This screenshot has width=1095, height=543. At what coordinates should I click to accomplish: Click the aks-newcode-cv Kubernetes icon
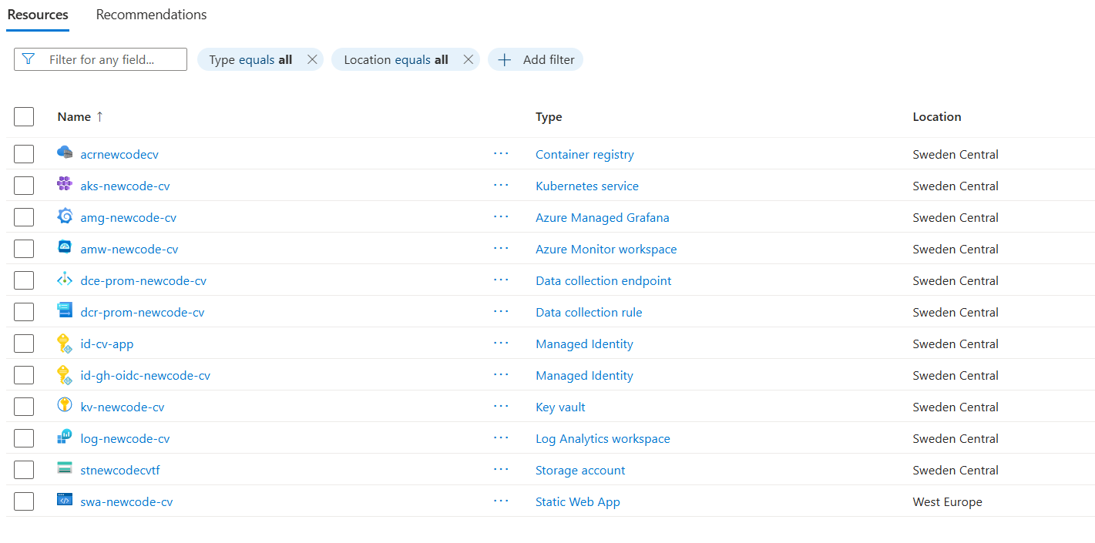(x=65, y=185)
